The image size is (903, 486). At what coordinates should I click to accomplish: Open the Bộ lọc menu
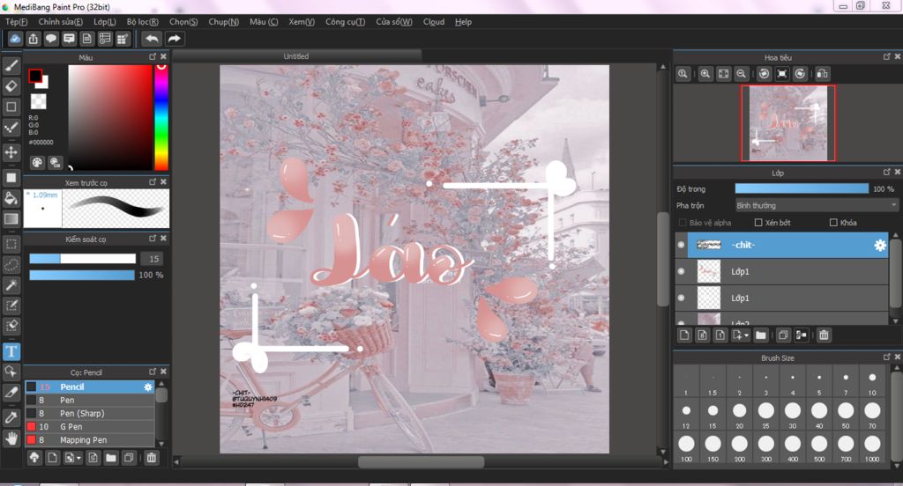(142, 21)
